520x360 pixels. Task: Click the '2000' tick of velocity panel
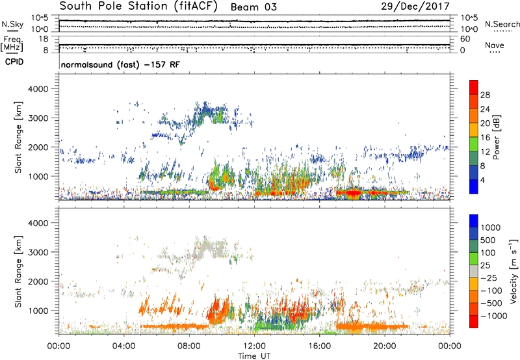(x=38, y=281)
